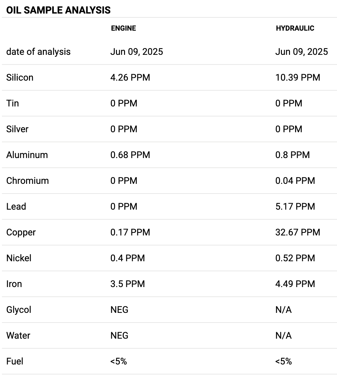The image size is (337, 378).
Task: Click the engine Iron 3.5 PPM value
Action: pos(128,284)
